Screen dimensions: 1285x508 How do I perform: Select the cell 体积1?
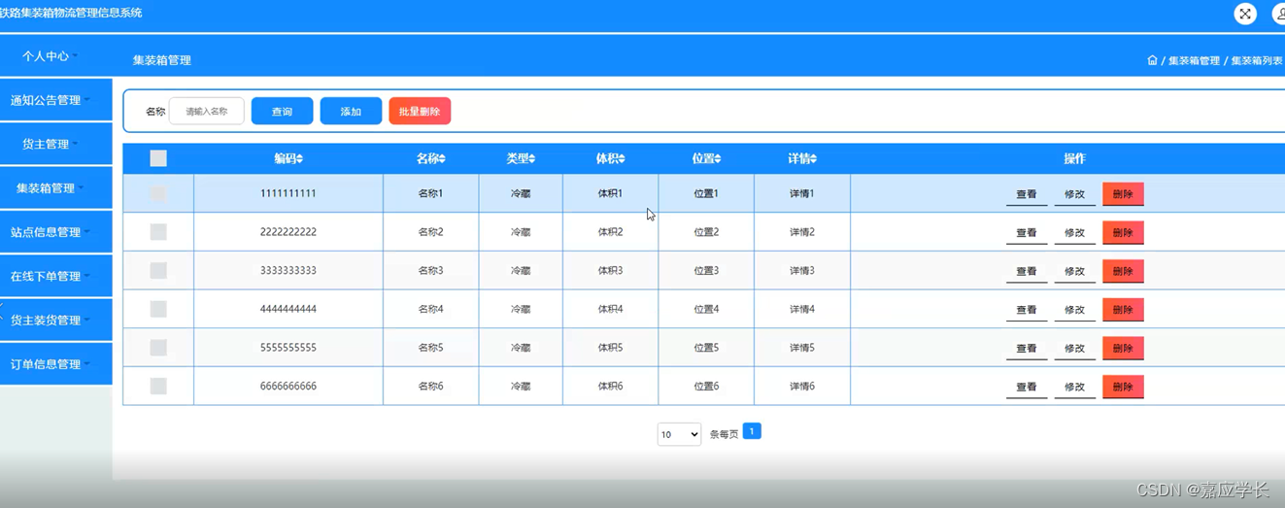click(x=610, y=193)
